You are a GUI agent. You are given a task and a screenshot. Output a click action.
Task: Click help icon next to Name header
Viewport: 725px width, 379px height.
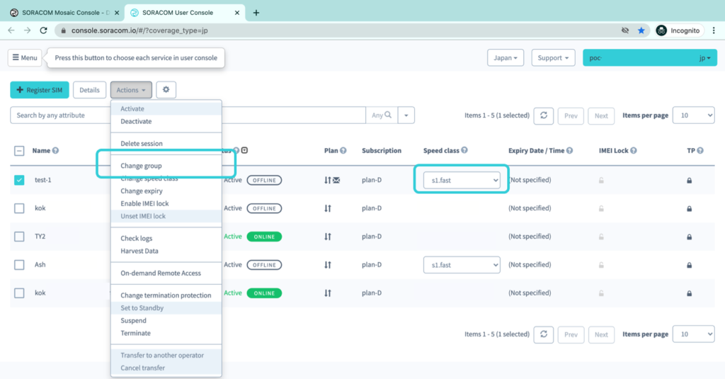pos(55,150)
